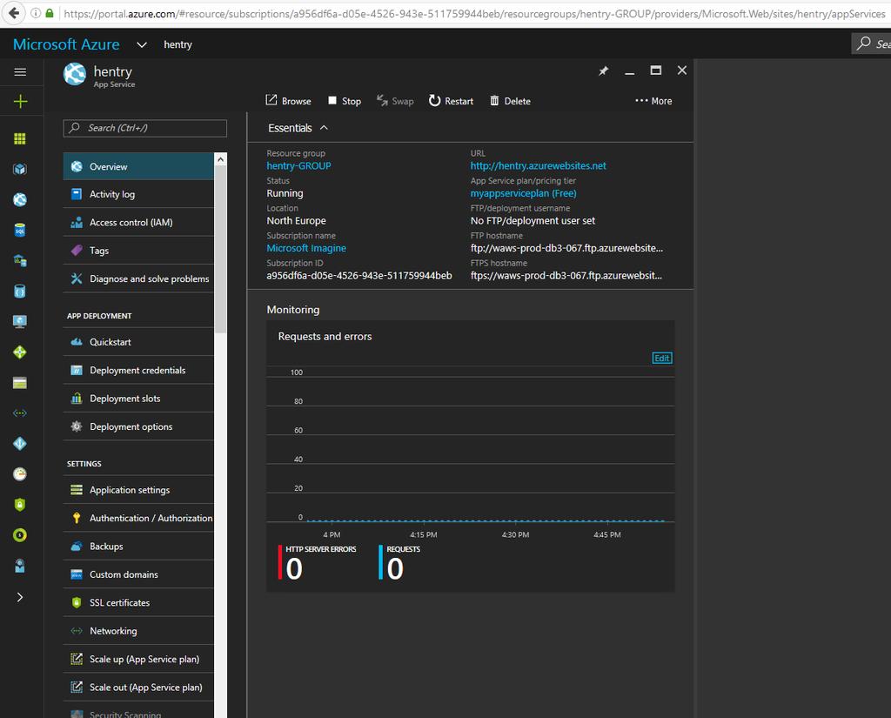The width and height of the screenshot is (891, 718).
Task: Open Quickstart
Action: click(x=138, y=342)
